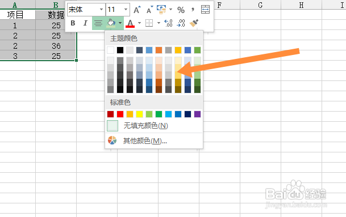This screenshot has width=346, height=217.
Task: Pick light blue standard color
Action: coord(168,114)
